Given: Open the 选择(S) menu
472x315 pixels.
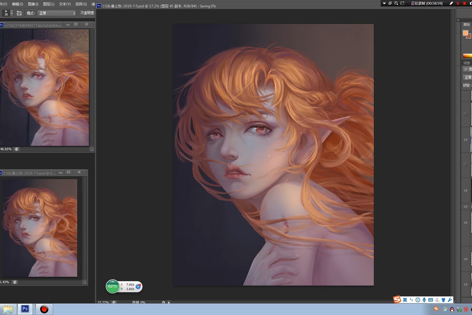Looking at the screenshot, I should coord(81,4).
